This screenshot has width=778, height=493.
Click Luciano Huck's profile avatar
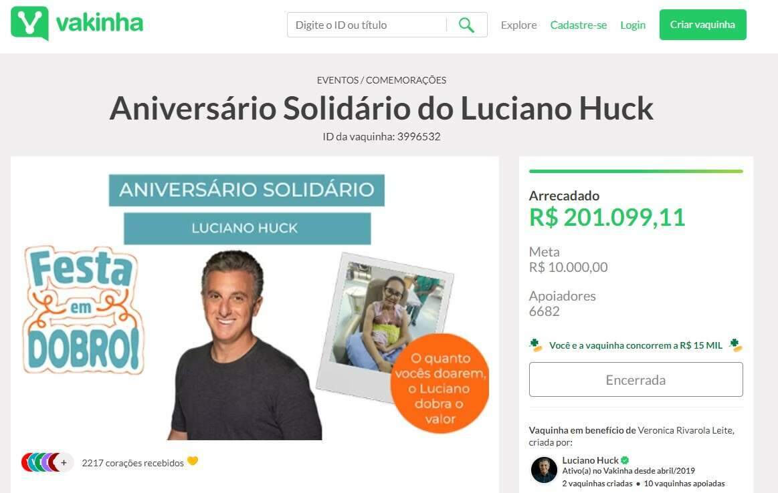tap(544, 470)
